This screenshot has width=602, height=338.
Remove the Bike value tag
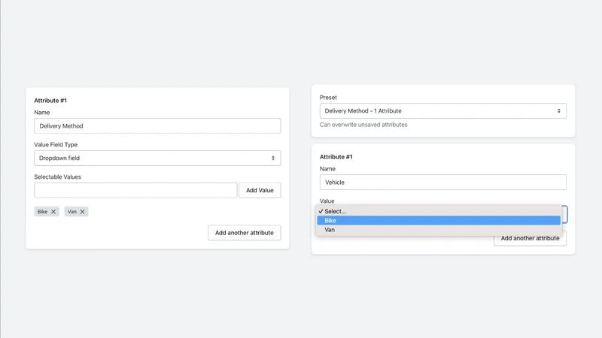point(53,212)
